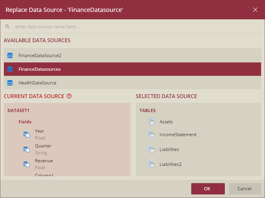Open help icon beside Current Data Source
265x198 pixels.
pos(69,96)
